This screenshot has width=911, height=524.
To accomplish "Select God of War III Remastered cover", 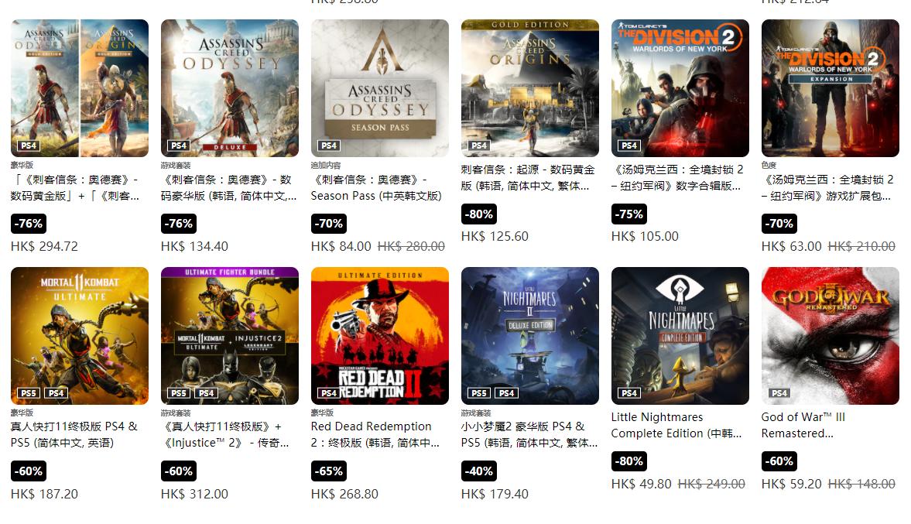I will point(831,336).
